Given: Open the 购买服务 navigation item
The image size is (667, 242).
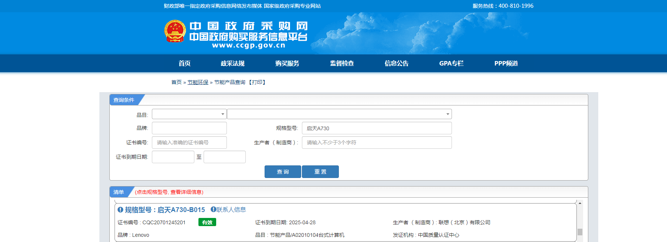Looking at the screenshot, I should coord(287,63).
